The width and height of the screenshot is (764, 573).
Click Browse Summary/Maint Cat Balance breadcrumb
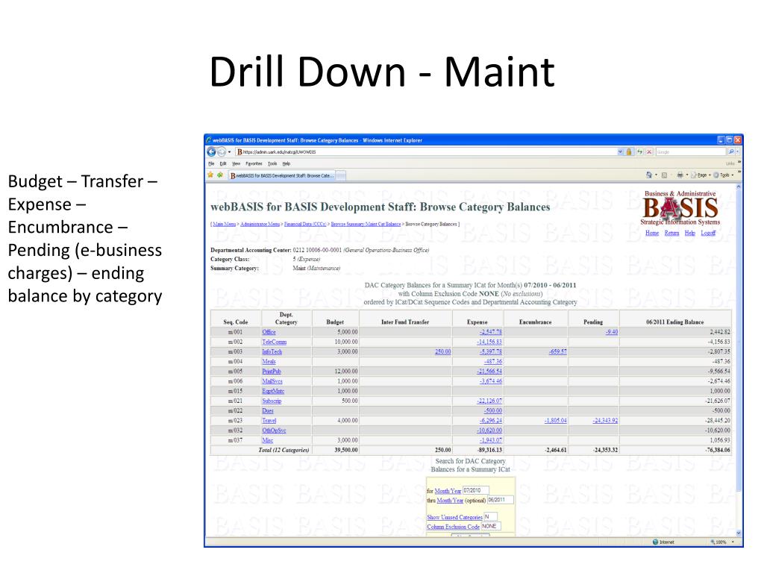pos(366,224)
